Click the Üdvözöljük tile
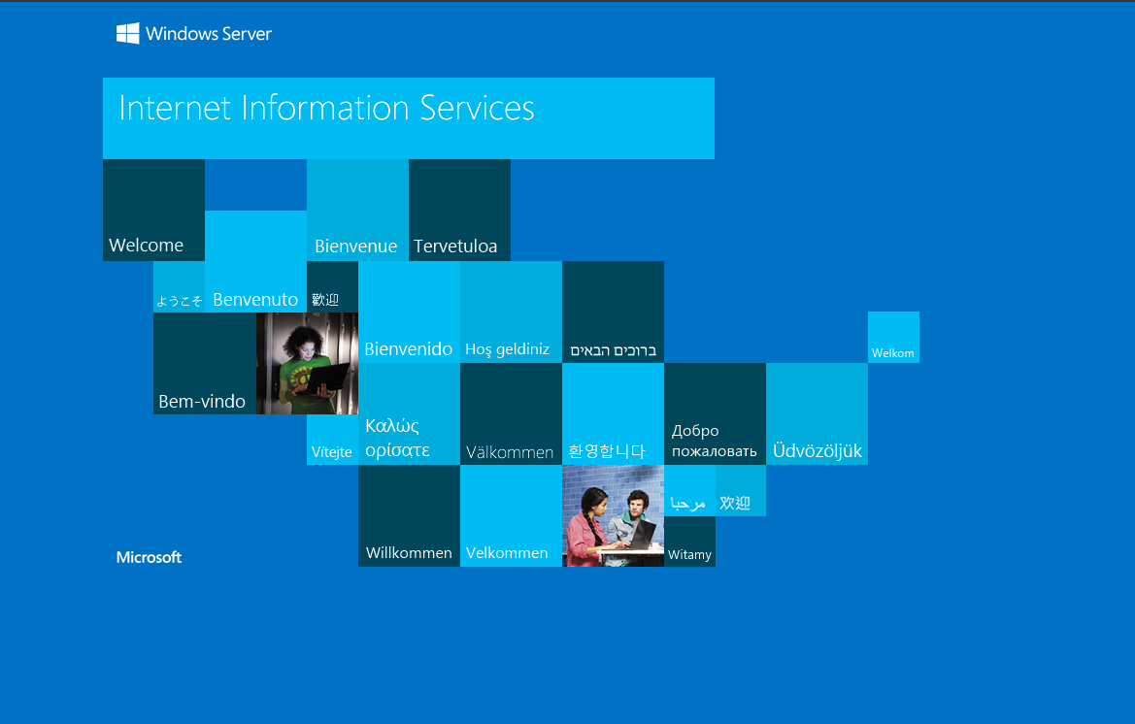This screenshot has height=724, width=1135. 818,413
